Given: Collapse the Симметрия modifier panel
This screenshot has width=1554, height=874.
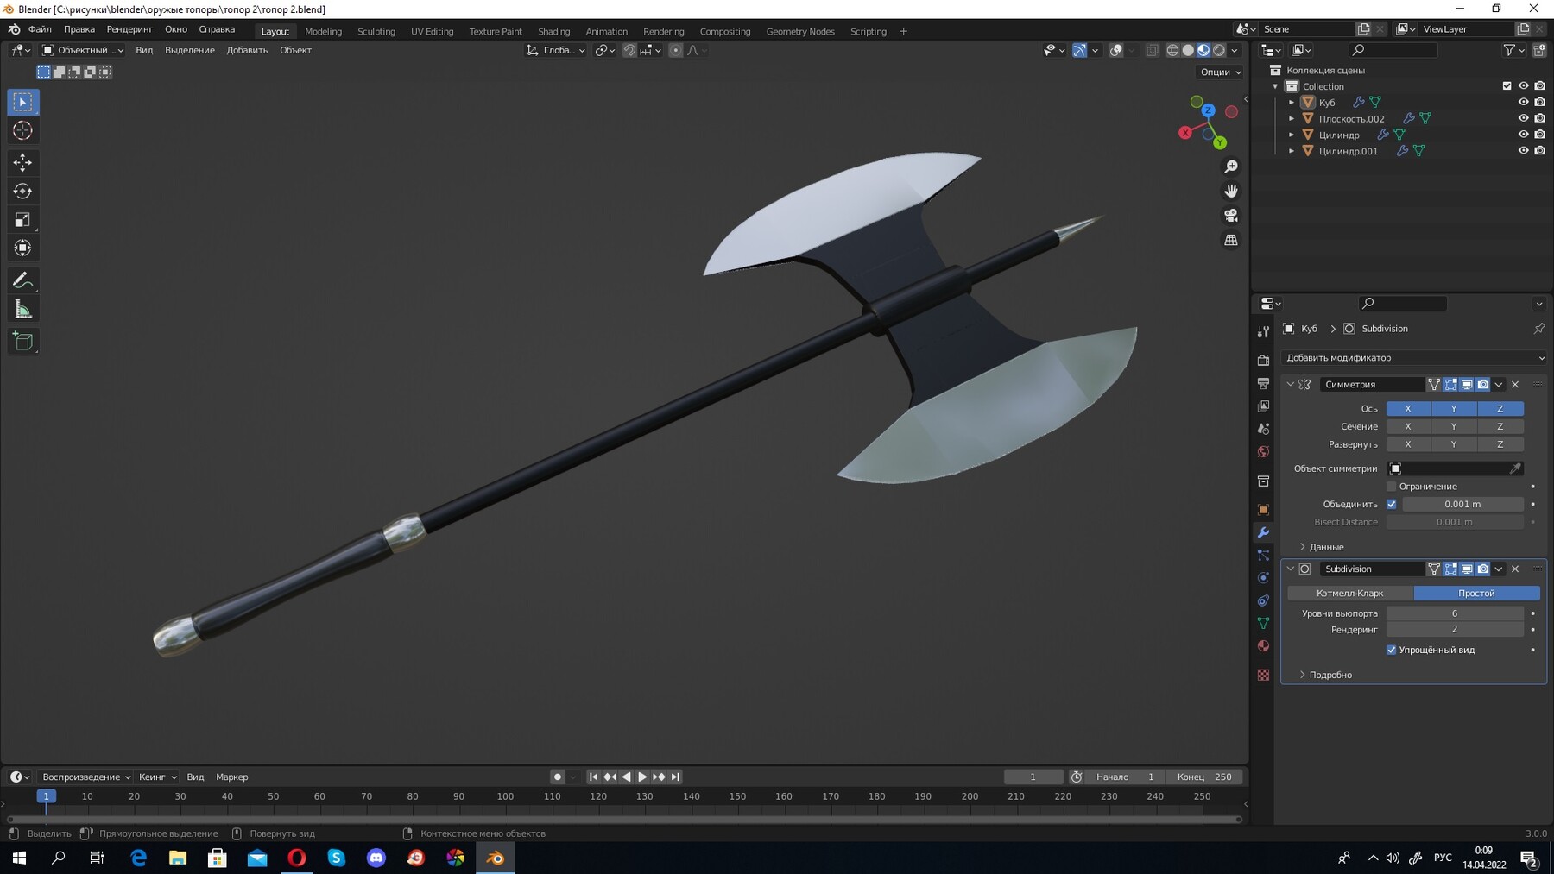Looking at the screenshot, I should point(1290,384).
